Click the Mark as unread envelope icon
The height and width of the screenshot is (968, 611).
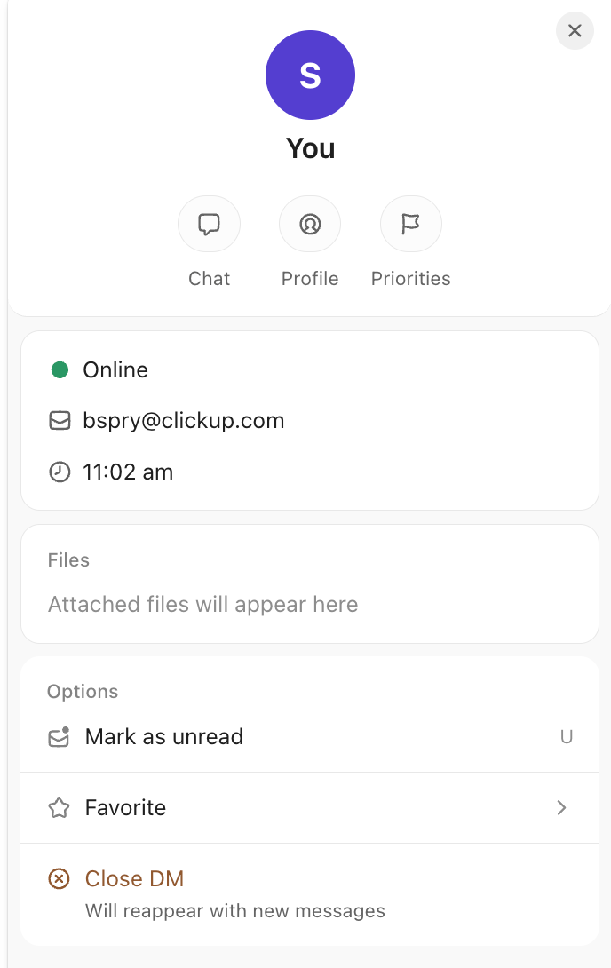60,736
